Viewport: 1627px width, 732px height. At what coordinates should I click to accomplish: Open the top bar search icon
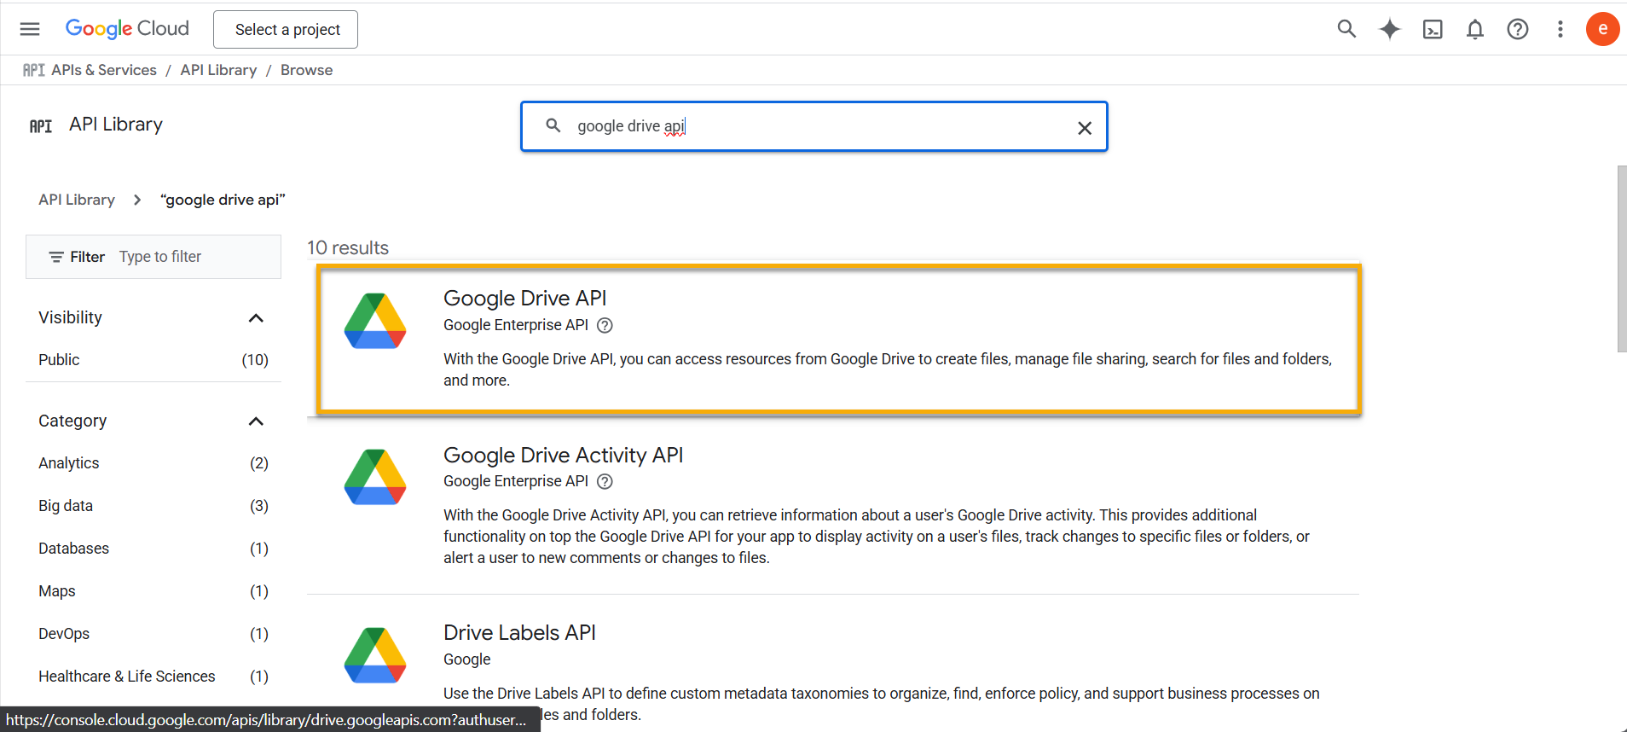tap(1346, 29)
